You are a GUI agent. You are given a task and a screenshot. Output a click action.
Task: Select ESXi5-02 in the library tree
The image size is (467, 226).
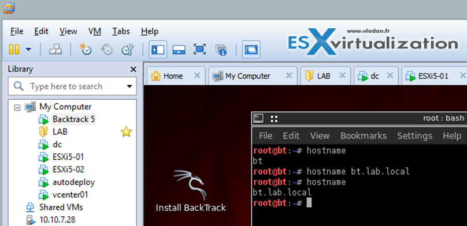[68, 169]
